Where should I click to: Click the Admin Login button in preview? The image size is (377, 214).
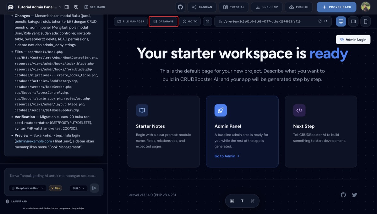click(x=353, y=40)
